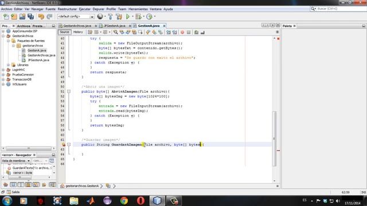Image resolution: width=367 pixels, height=206 pixels.
Task: Click the Shift Line Left icon
Action: [169, 32]
